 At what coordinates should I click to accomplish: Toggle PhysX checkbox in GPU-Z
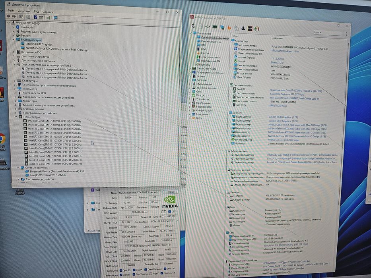click(x=150, y=274)
